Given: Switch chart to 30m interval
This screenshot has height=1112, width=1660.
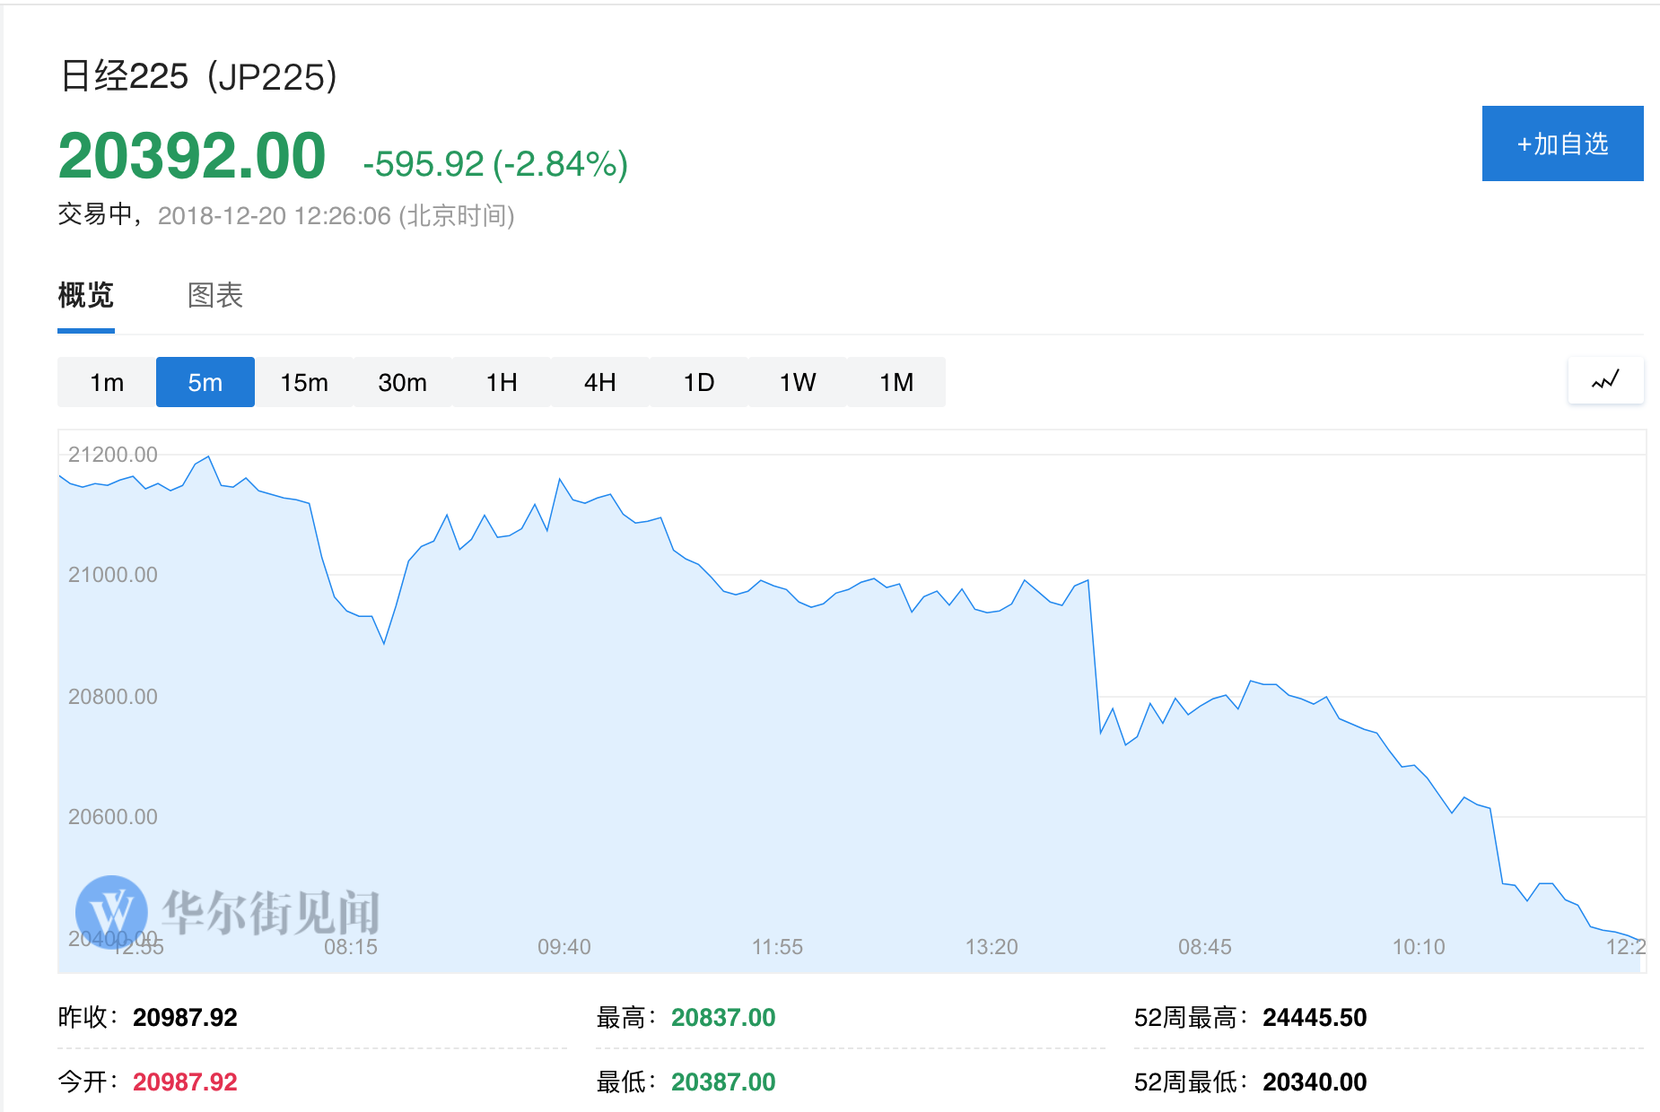Looking at the screenshot, I should point(403,382).
